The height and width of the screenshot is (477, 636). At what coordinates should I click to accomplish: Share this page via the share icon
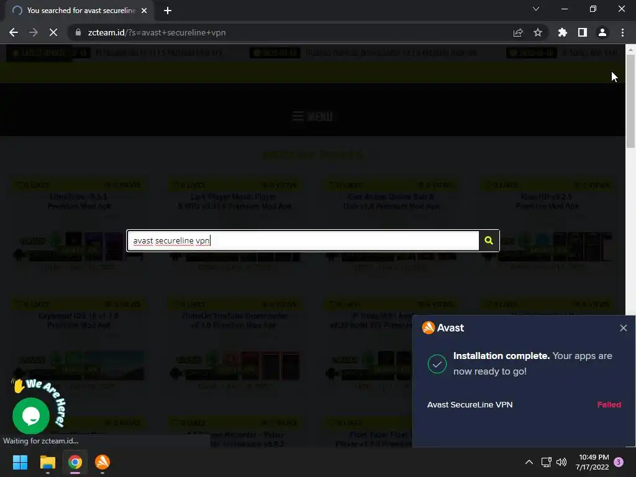click(518, 32)
